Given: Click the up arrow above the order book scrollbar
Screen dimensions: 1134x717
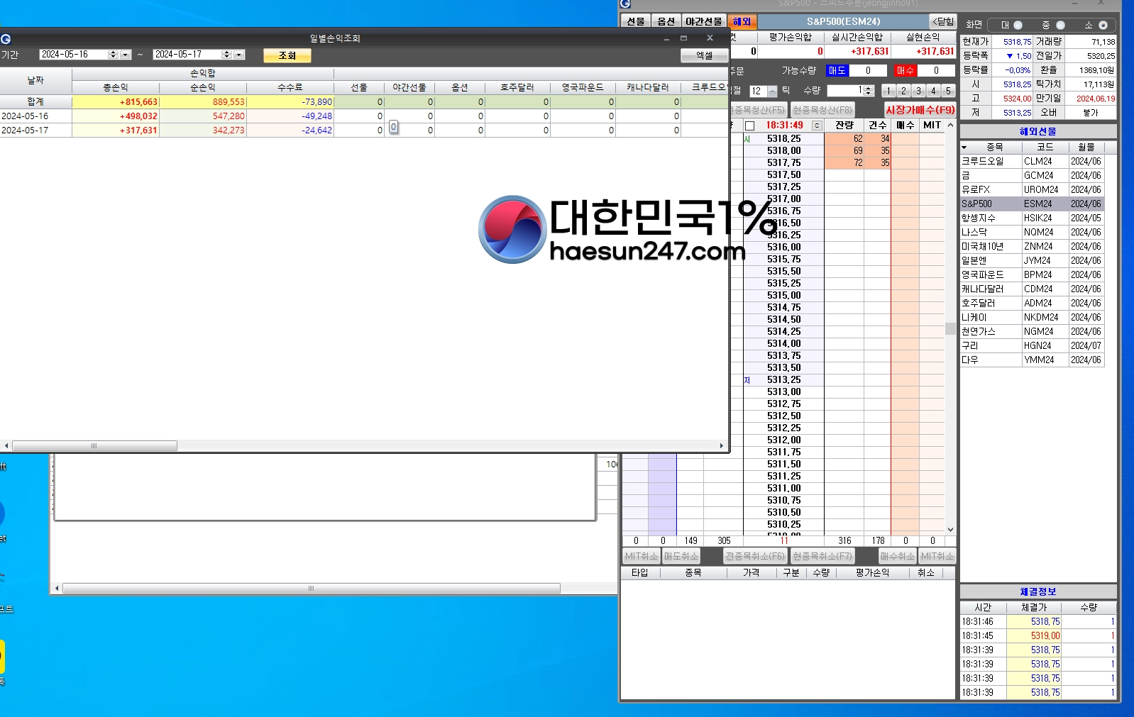Looking at the screenshot, I should point(950,126).
